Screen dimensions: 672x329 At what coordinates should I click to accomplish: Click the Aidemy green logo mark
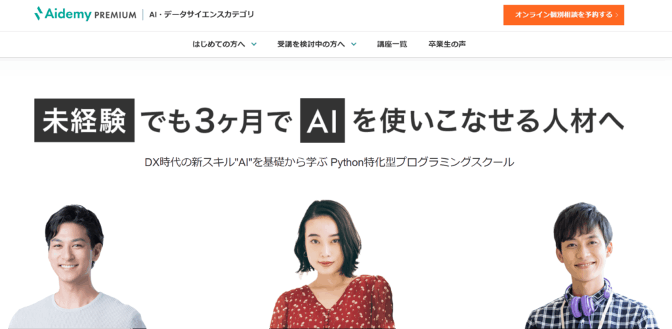[x=39, y=13]
